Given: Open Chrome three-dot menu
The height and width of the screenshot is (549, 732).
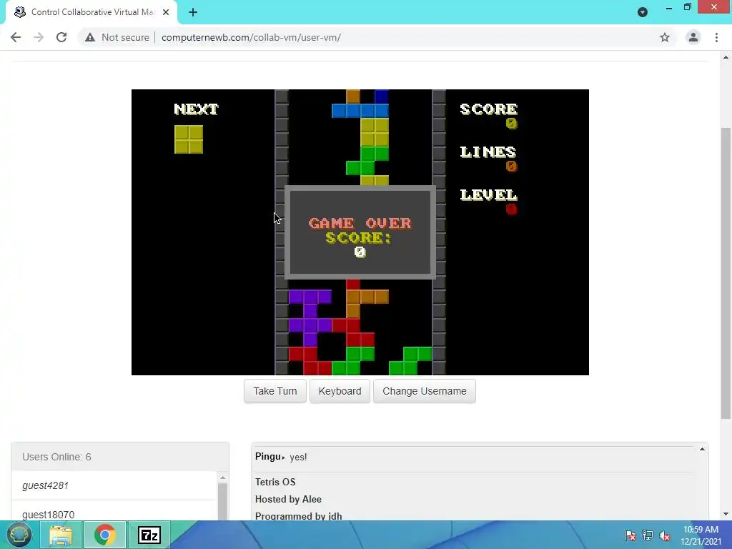Looking at the screenshot, I should (x=716, y=37).
